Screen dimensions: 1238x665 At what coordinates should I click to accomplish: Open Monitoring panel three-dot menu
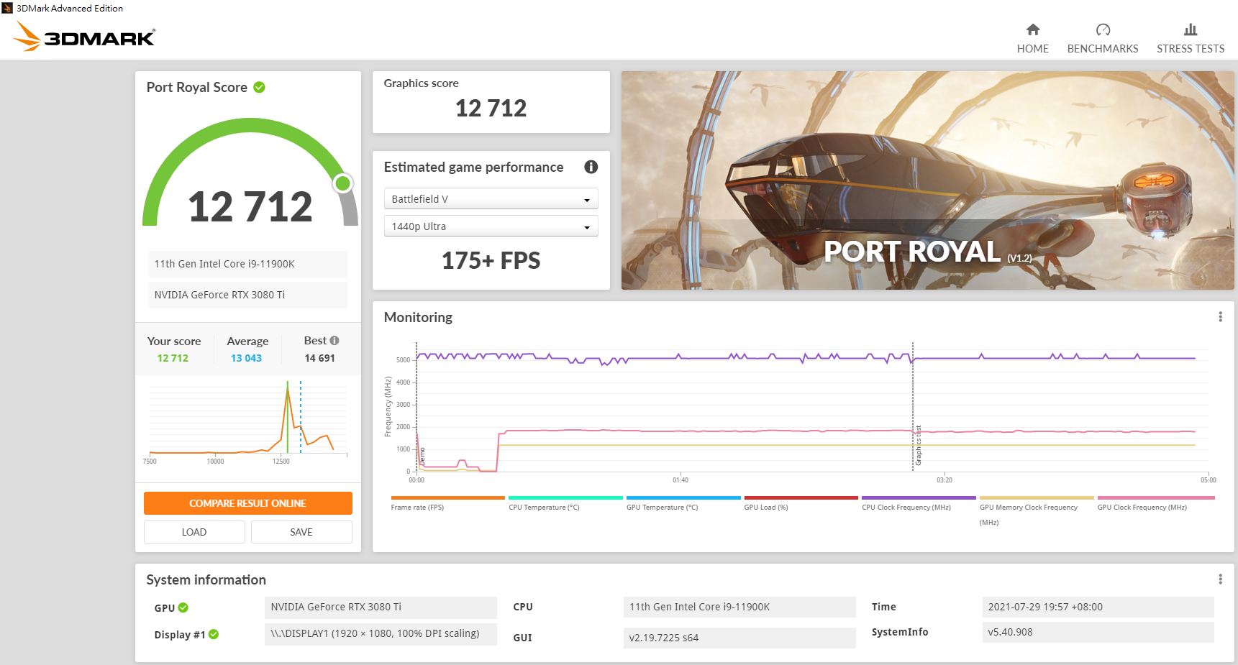pos(1220,317)
